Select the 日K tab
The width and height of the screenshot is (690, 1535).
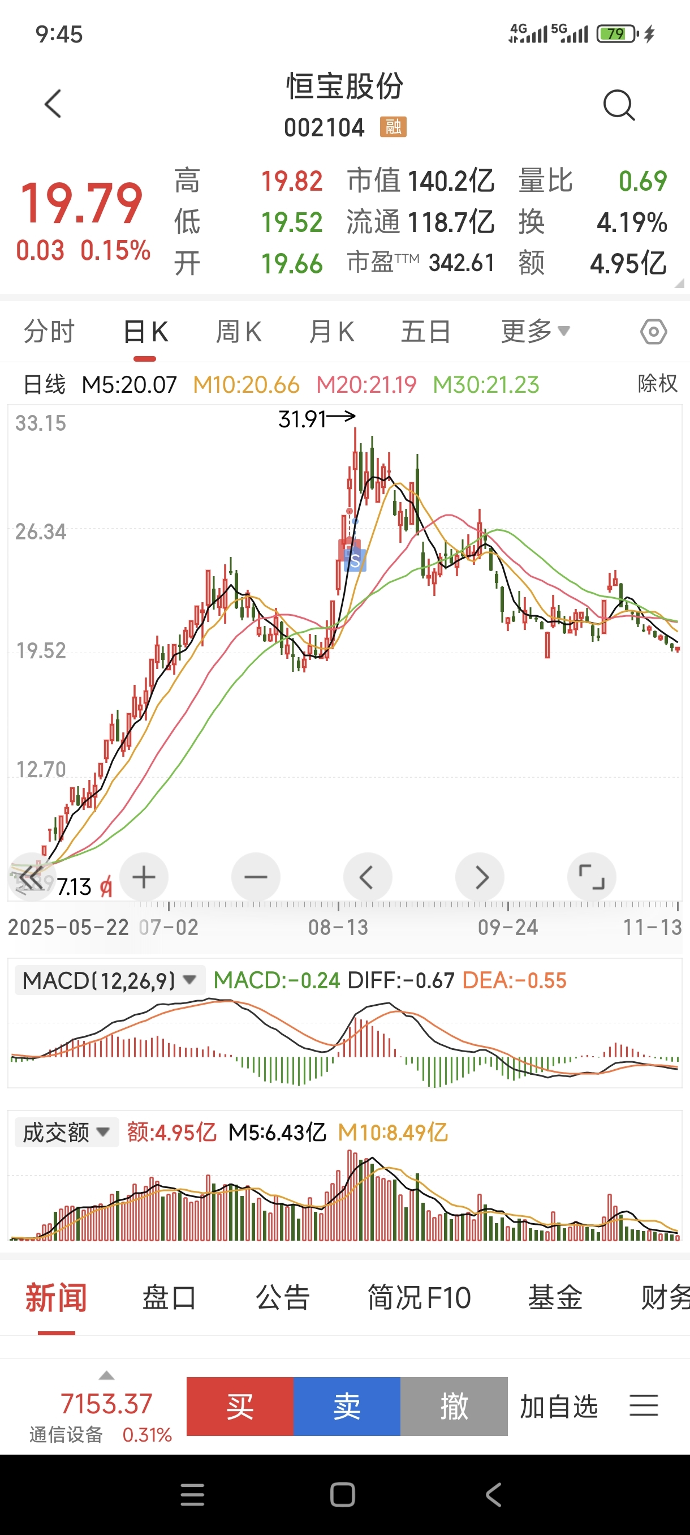pyautogui.click(x=145, y=331)
